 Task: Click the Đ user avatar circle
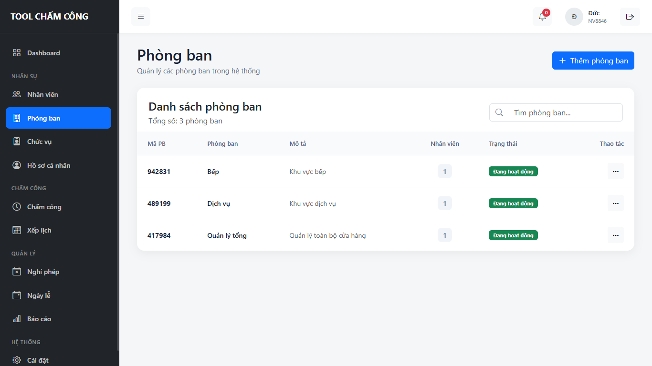(574, 17)
